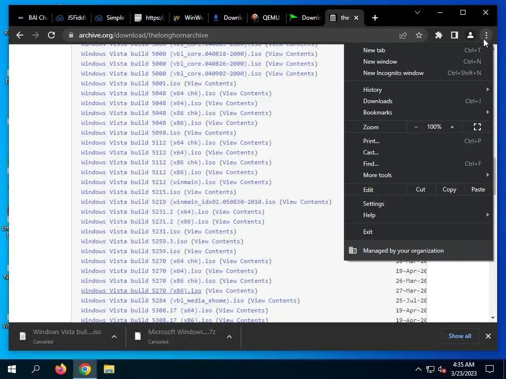506x379 pixels.
Task: Click the taskbar clock showing 4:35 AM
Action: point(464,369)
